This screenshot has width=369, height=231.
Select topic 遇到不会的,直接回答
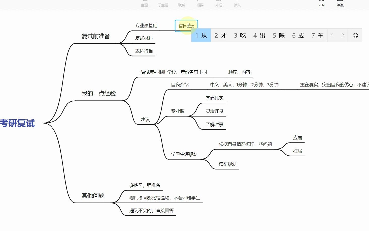pos(151,211)
